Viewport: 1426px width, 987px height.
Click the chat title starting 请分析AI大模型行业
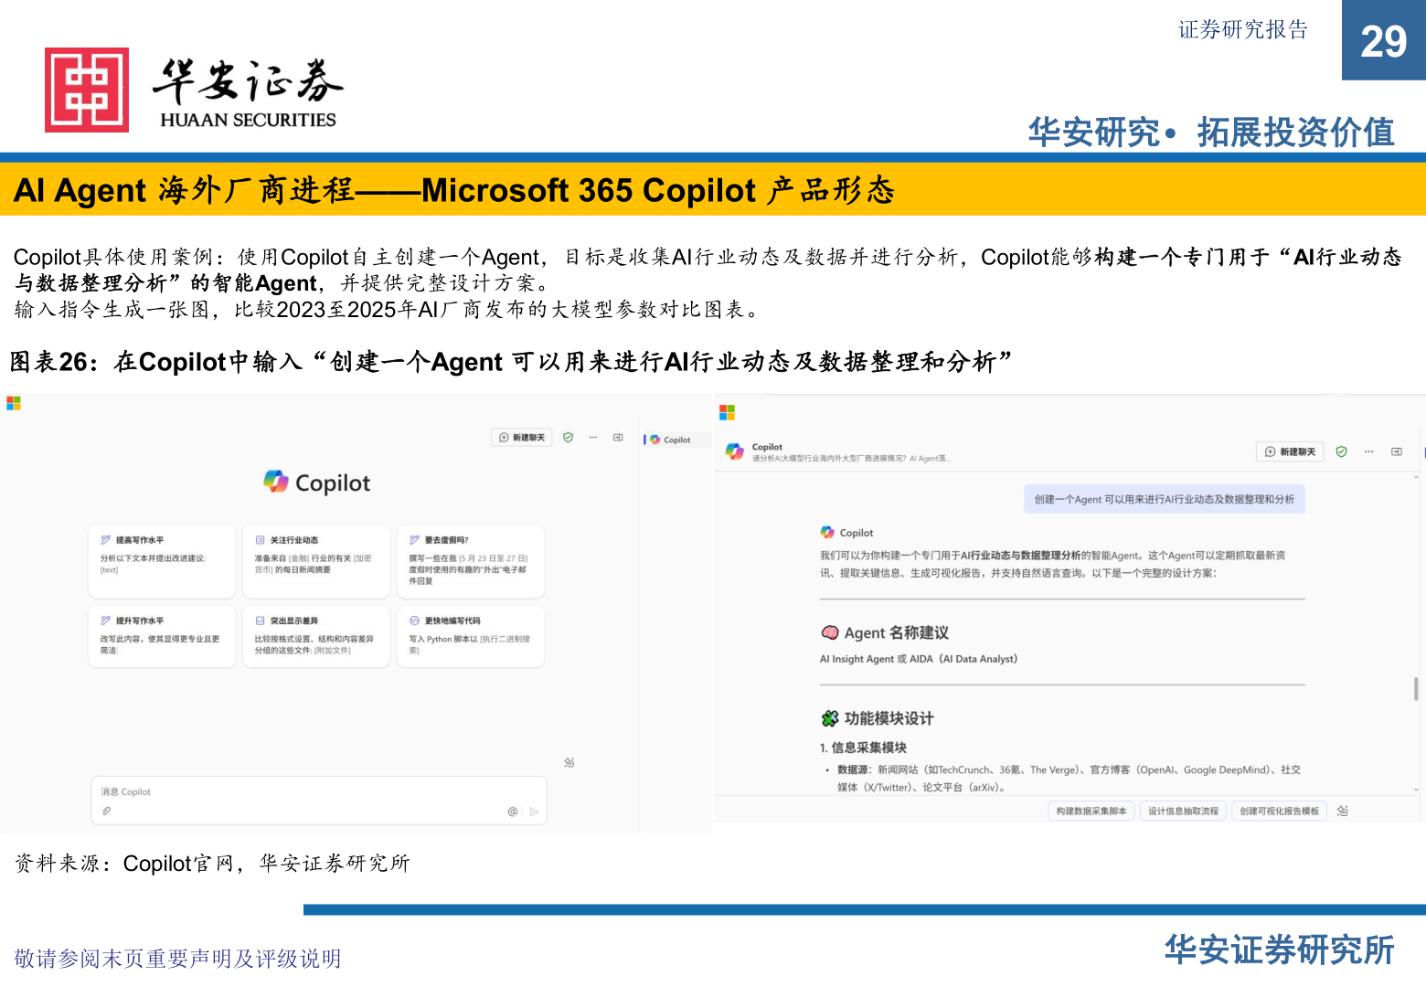click(x=851, y=459)
